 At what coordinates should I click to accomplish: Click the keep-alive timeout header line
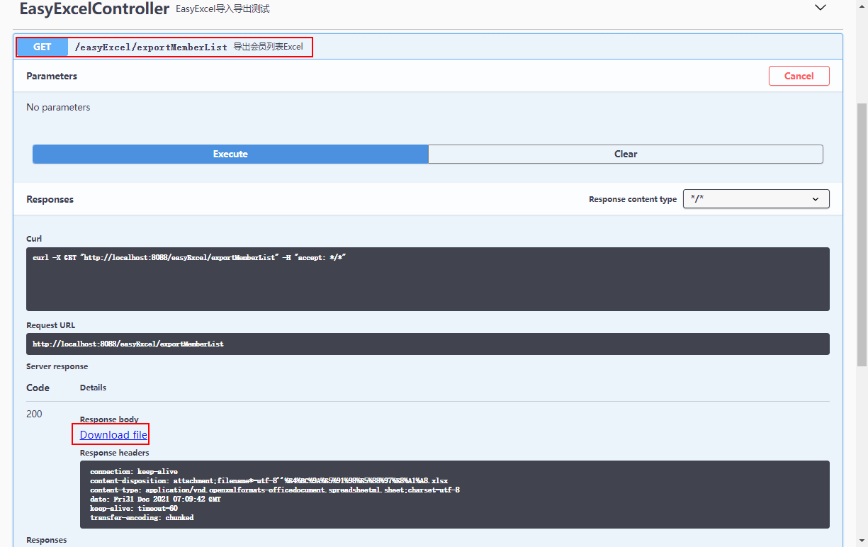[x=134, y=508]
